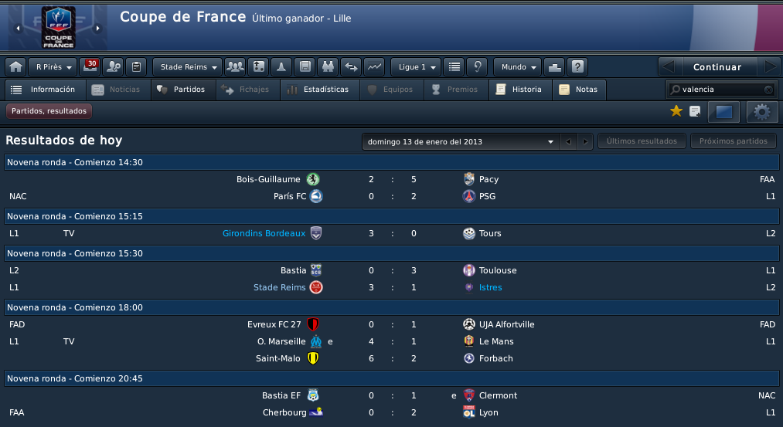
Task: Open Girondins Bordeaux team link
Action: pos(264,233)
